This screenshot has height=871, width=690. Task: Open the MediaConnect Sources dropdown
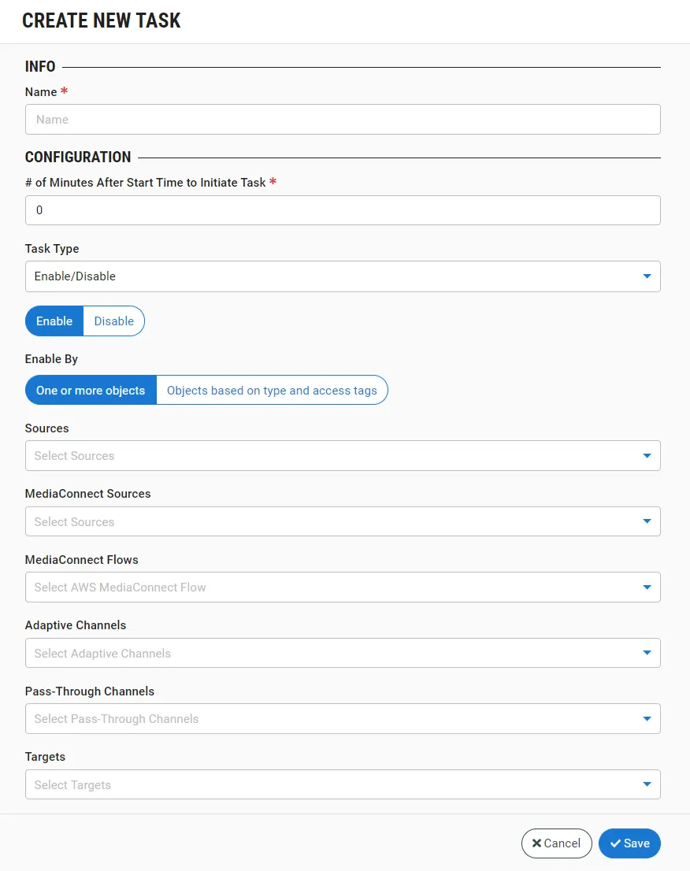point(343,521)
